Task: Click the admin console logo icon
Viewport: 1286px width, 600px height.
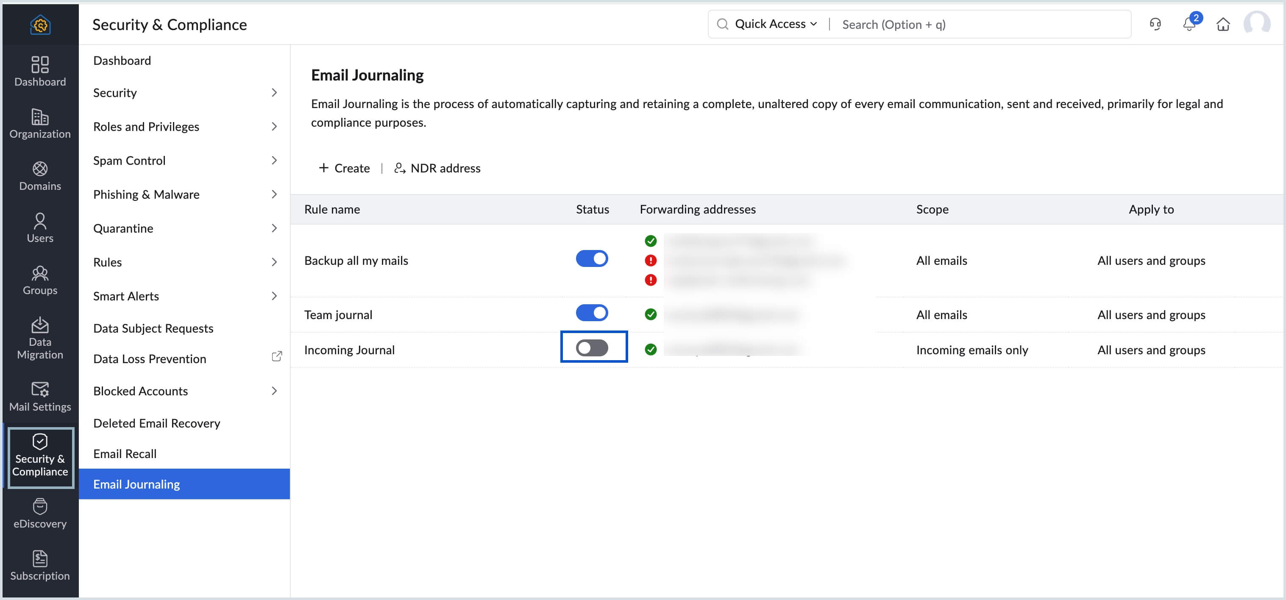Action: coord(40,25)
